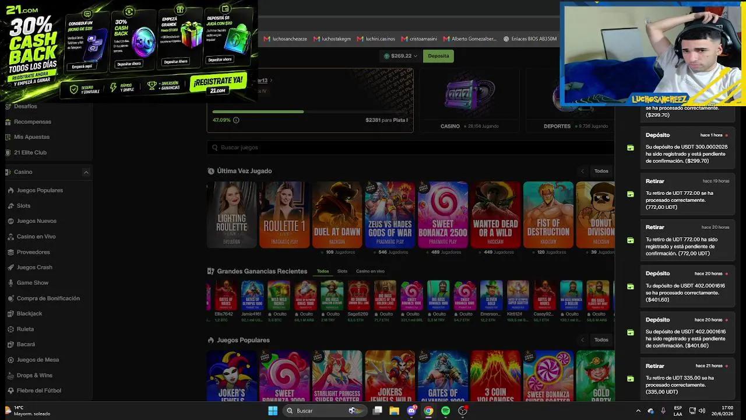Click the level progress bar at 47.09%
The image size is (746, 420).
tap(309, 111)
